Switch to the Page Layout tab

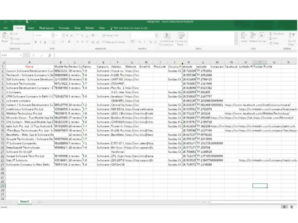click(46, 28)
